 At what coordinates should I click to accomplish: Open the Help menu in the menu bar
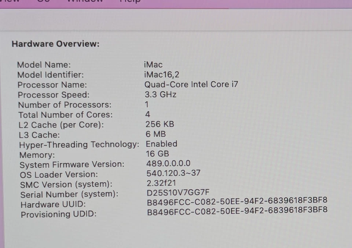tap(130, 2)
